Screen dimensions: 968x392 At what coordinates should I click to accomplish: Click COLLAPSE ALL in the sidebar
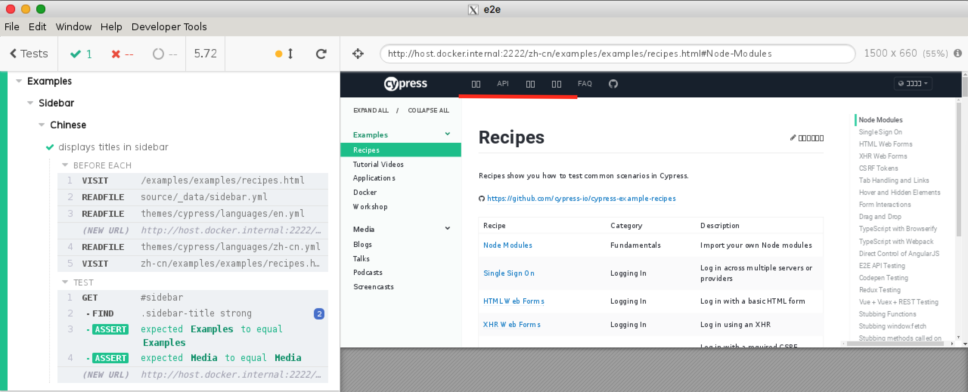428,110
